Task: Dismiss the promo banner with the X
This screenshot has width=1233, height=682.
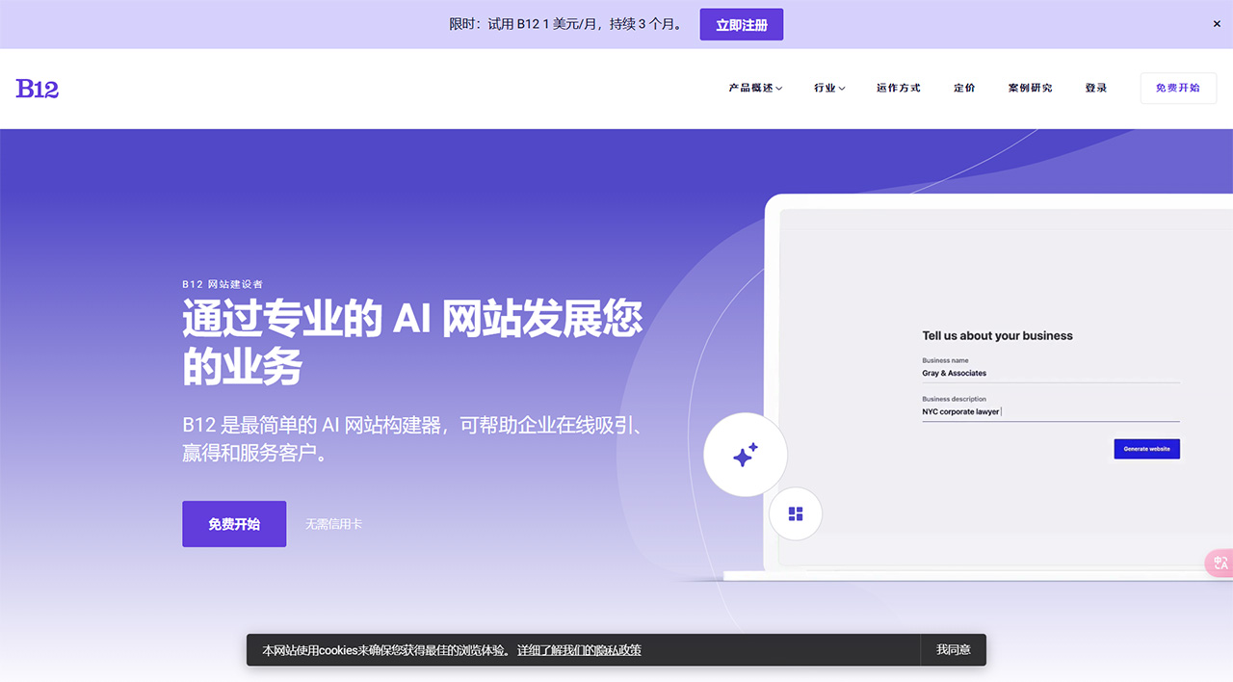Action: click(x=1216, y=24)
